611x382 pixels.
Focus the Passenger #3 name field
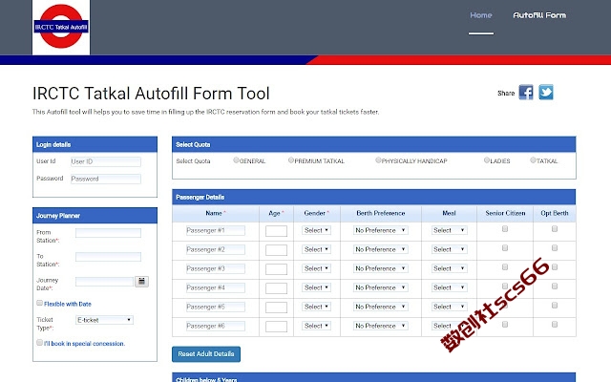pos(216,268)
